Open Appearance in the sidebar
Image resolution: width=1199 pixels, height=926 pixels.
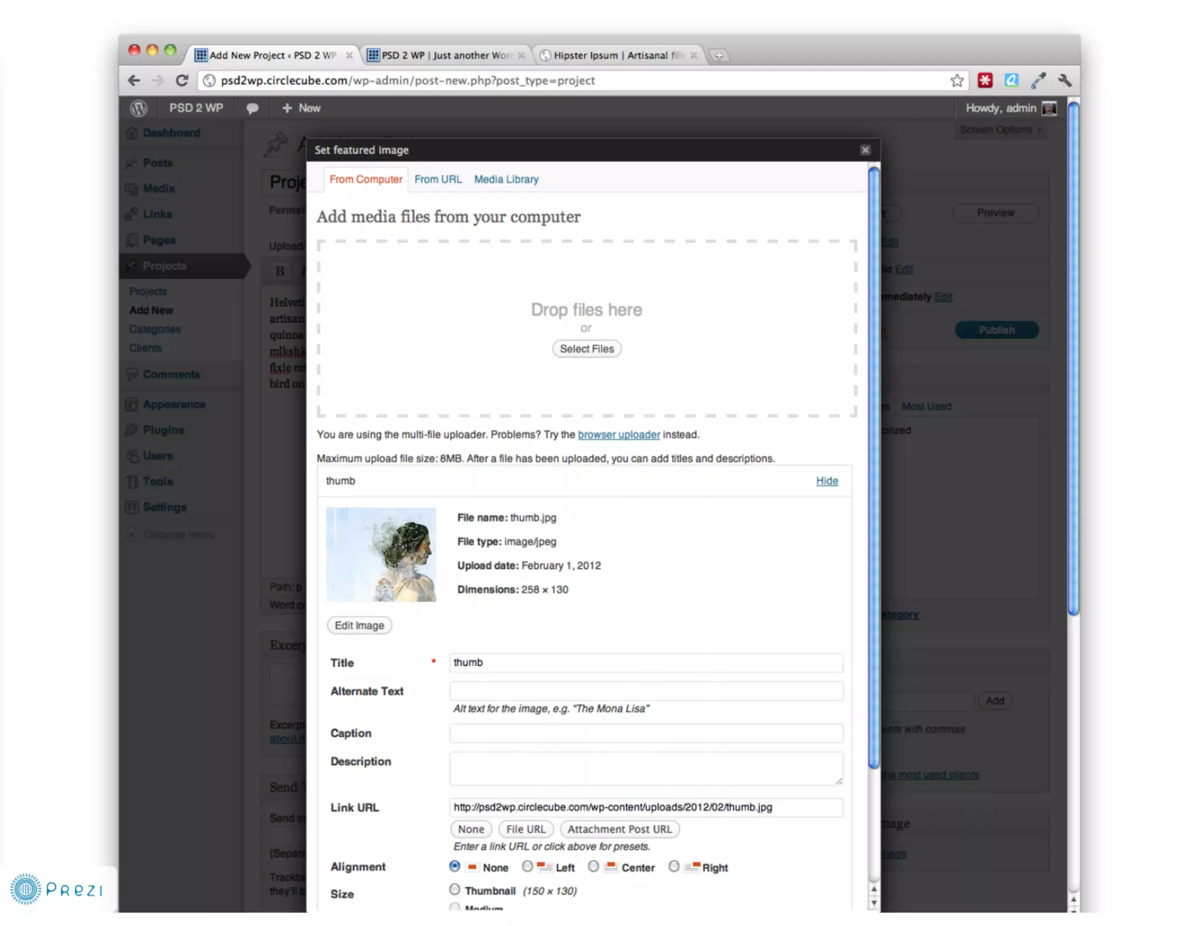pyautogui.click(x=174, y=404)
